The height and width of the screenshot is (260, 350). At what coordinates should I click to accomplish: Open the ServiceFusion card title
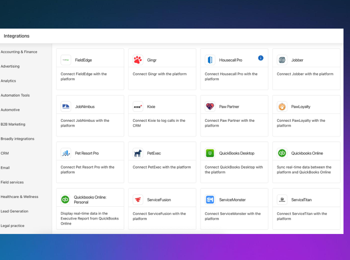(159, 200)
